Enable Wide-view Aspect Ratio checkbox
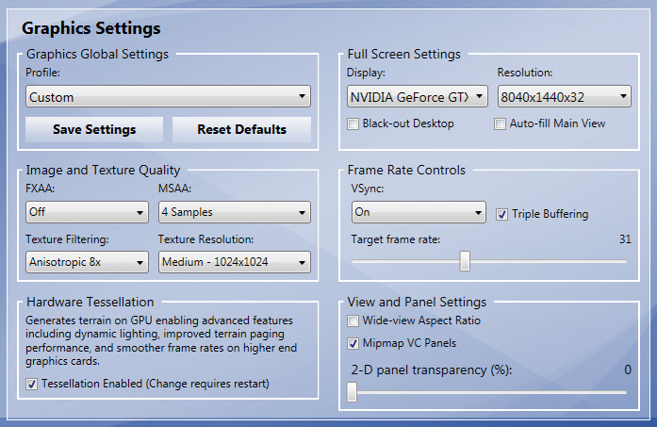Screen dimensions: 657x427 pos(353,321)
